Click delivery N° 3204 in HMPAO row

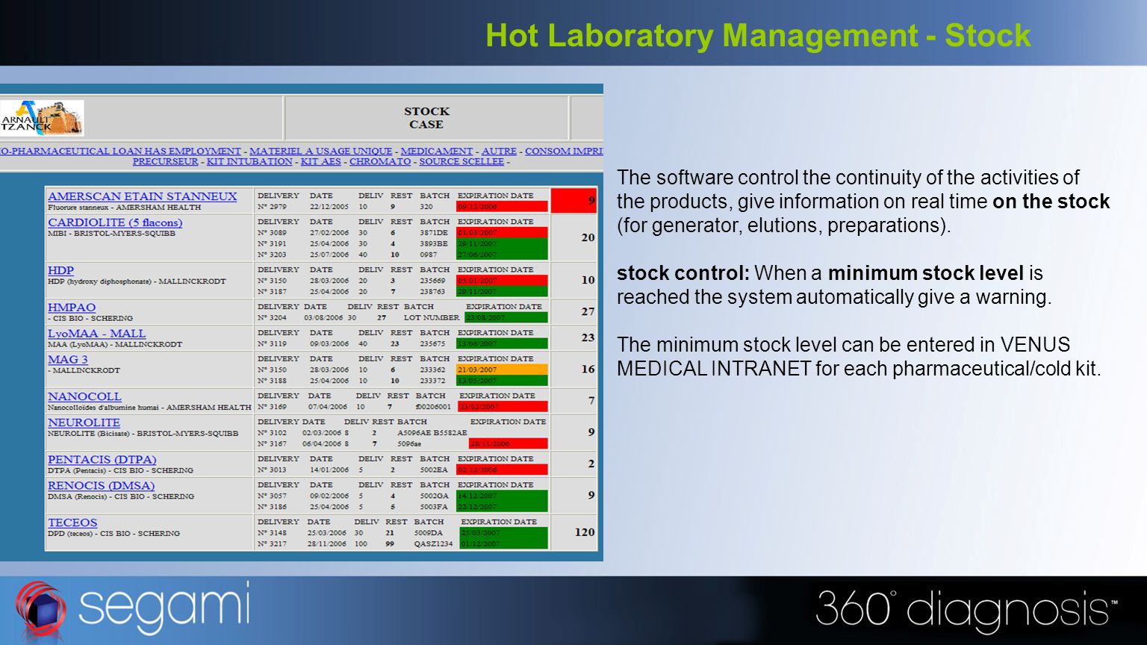(272, 317)
